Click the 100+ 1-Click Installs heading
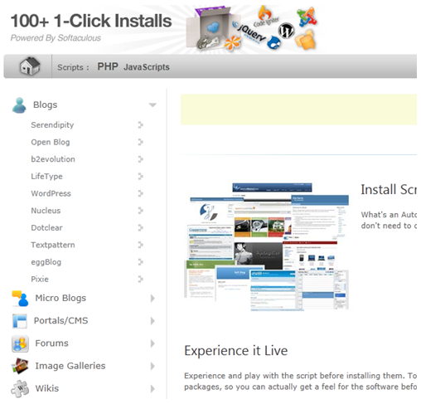This screenshot has width=421, height=404. 91,21
